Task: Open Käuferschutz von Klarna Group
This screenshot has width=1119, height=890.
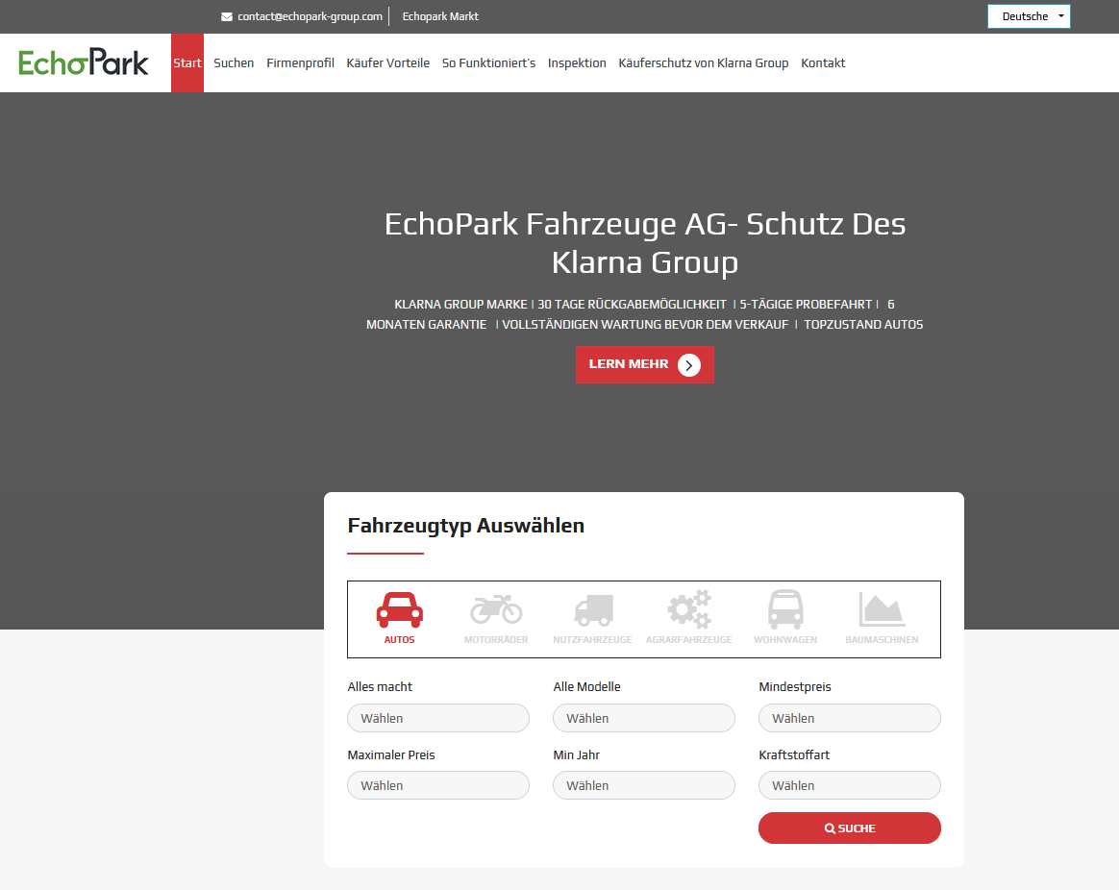Action: [x=703, y=62]
